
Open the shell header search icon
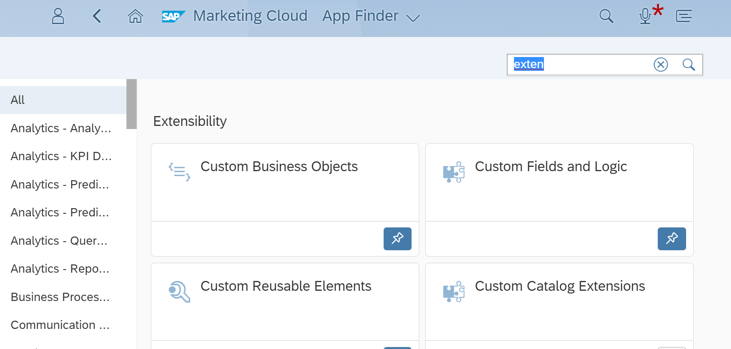tap(606, 16)
